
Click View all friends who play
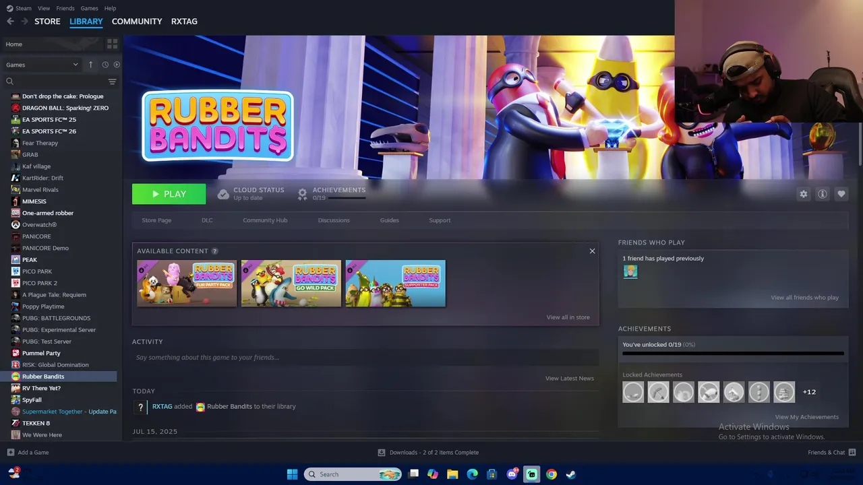click(x=804, y=298)
